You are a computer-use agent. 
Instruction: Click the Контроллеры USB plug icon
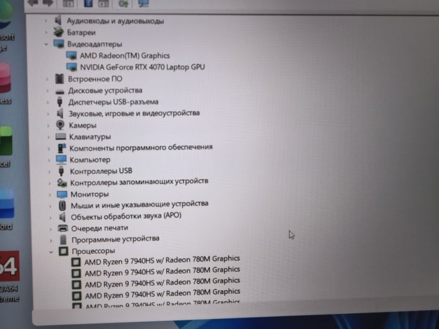(61, 171)
